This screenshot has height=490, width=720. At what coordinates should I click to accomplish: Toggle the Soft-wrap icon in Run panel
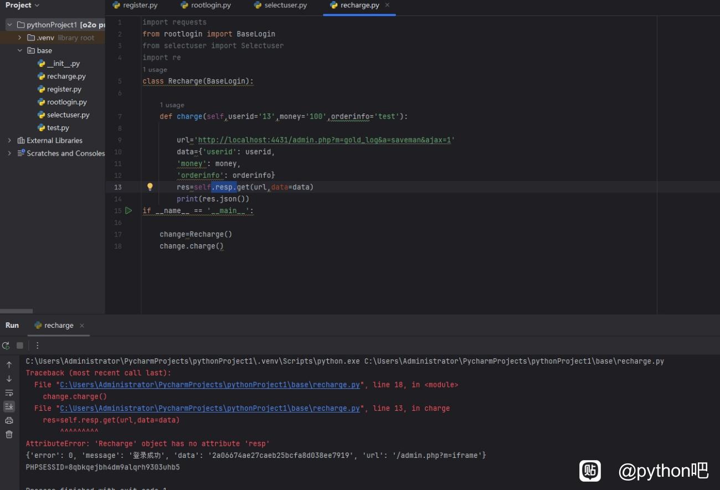(x=9, y=393)
